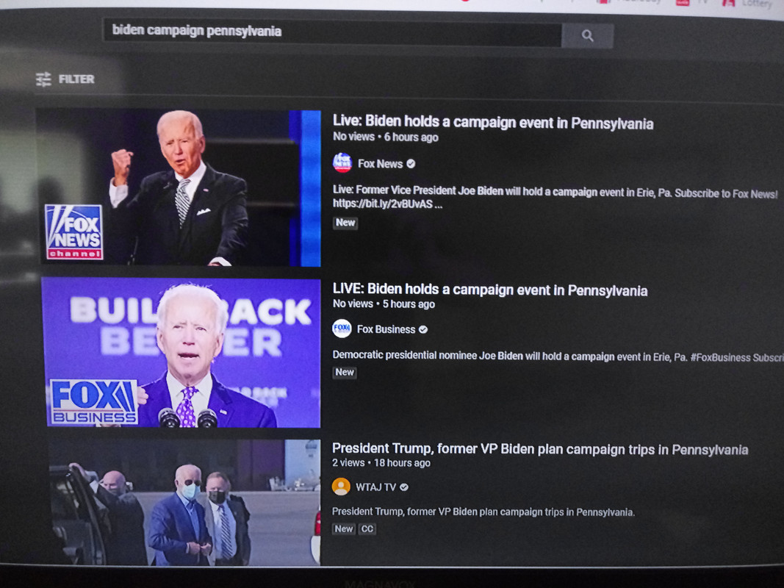Open the Fox News video thumbnail
Screen dimensions: 784x588
coord(180,187)
